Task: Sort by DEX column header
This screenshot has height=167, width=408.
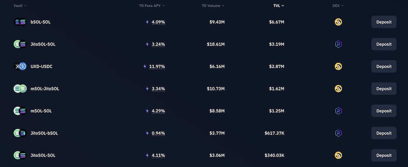Action: (x=338, y=6)
